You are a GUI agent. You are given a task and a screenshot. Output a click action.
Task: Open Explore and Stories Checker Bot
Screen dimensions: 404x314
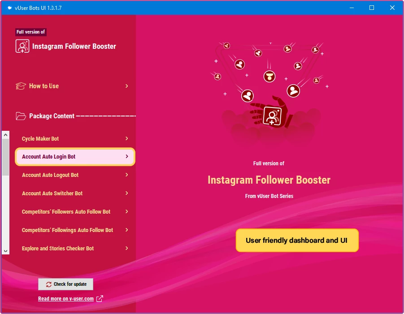pyautogui.click(x=75, y=248)
